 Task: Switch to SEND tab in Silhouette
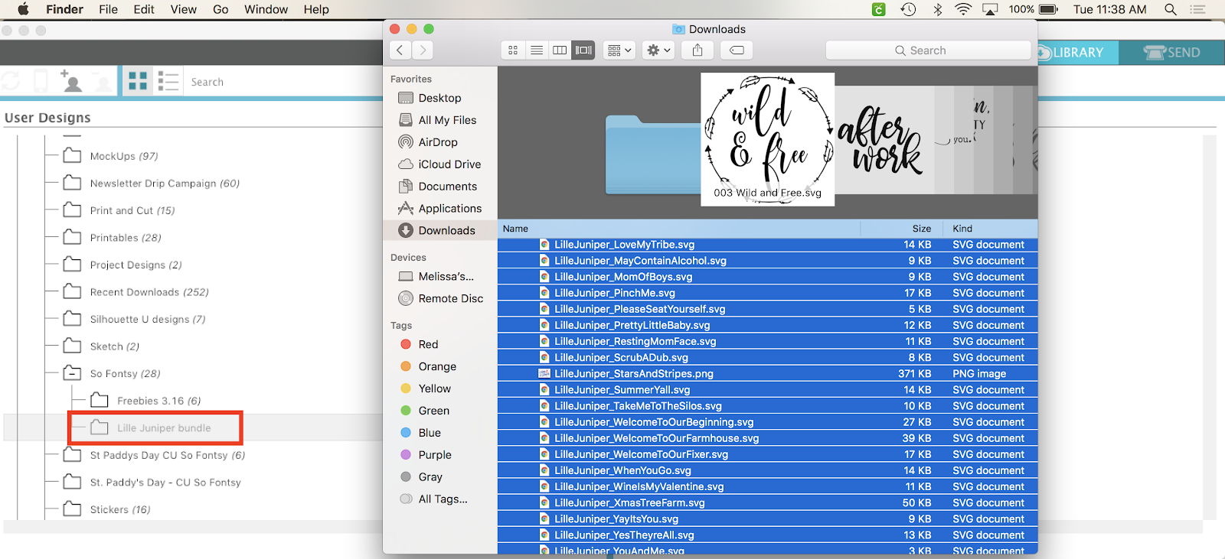point(1171,53)
